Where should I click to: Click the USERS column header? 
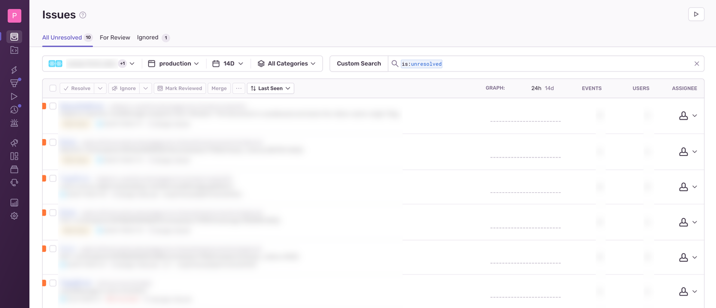[641, 88]
